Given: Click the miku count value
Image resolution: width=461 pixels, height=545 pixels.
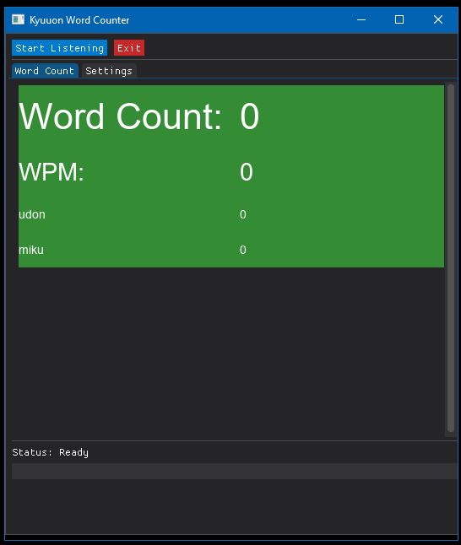Looking at the screenshot, I should (x=243, y=250).
